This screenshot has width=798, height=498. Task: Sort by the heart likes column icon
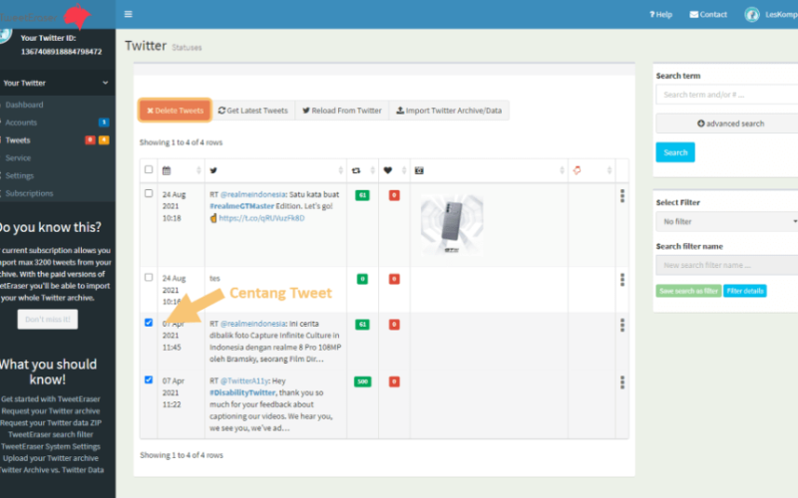(x=388, y=170)
